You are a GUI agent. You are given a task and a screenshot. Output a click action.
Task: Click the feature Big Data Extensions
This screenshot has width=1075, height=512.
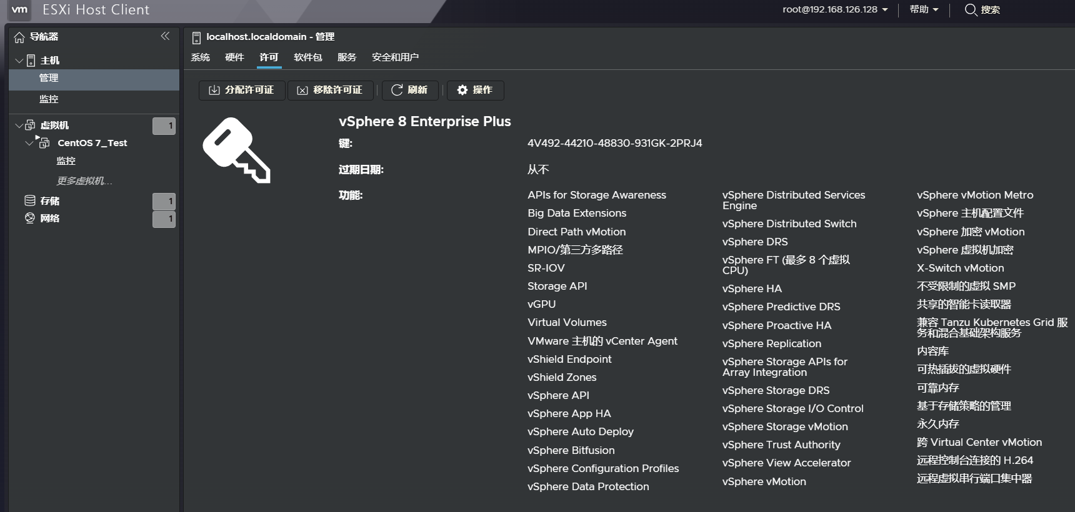pyautogui.click(x=577, y=213)
